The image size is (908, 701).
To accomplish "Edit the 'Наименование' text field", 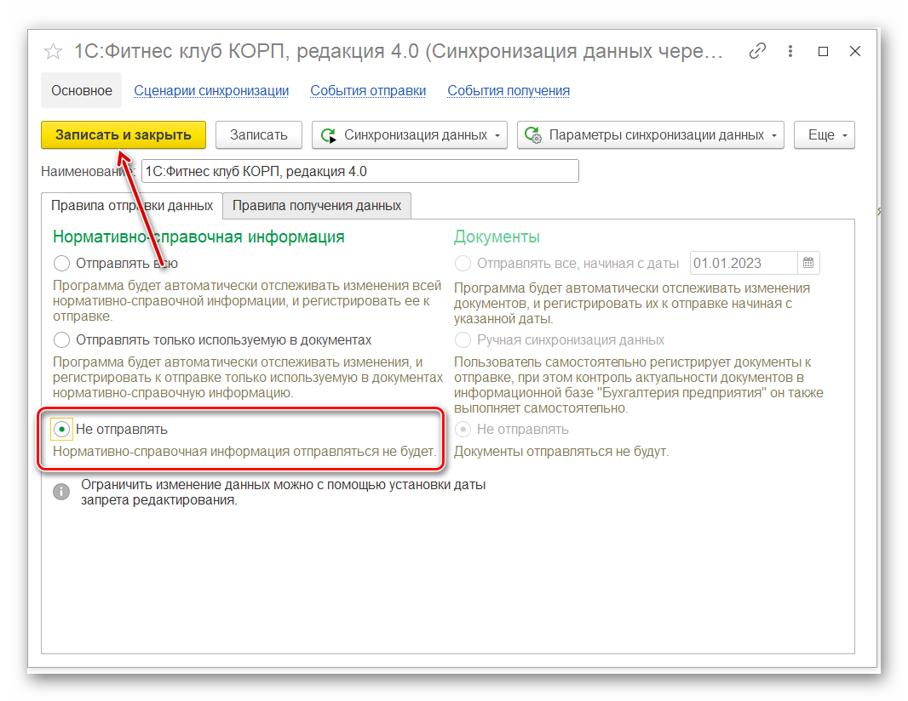I will (x=360, y=171).
